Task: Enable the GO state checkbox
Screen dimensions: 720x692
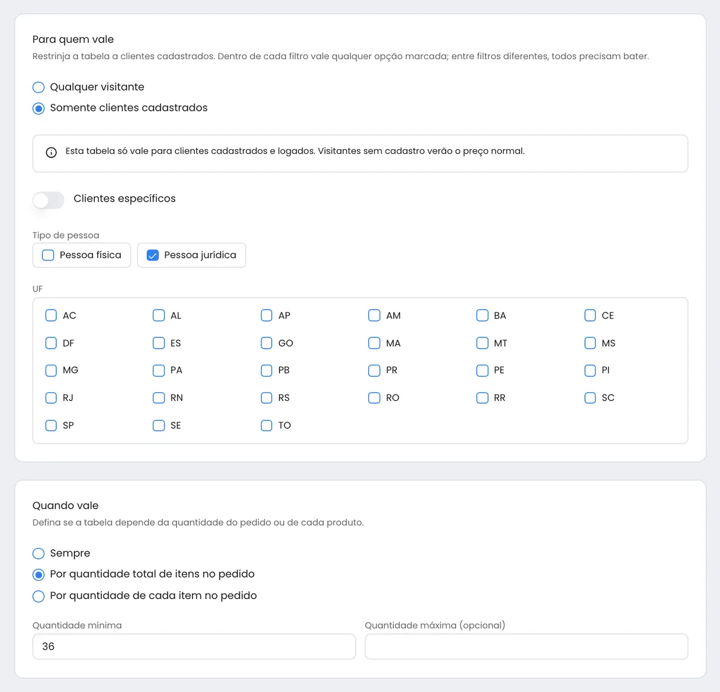Action: [266, 343]
